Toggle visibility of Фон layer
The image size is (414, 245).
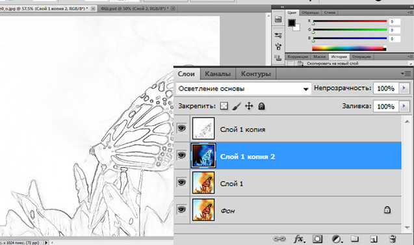pyautogui.click(x=181, y=210)
